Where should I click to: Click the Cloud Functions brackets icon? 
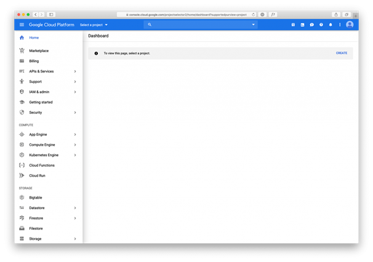pos(22,165)
